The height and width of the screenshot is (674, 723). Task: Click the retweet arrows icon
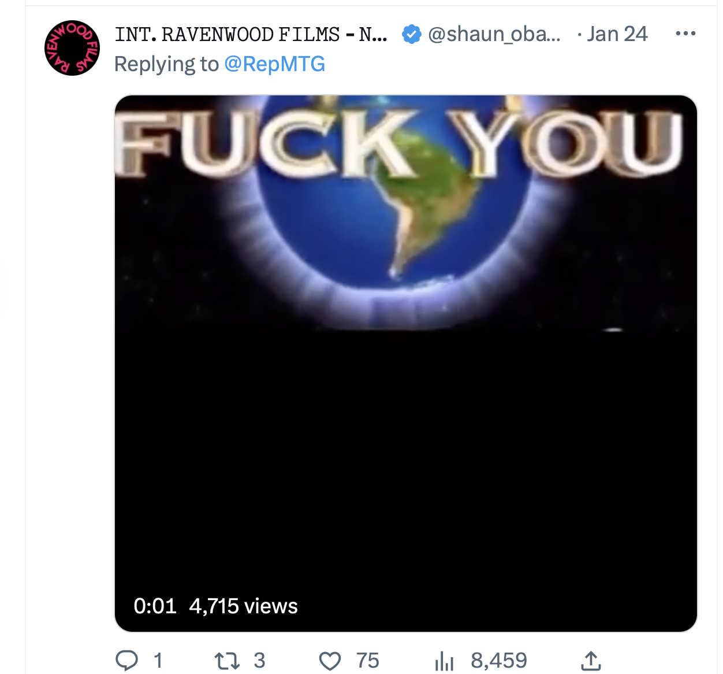tap(227, 661)
